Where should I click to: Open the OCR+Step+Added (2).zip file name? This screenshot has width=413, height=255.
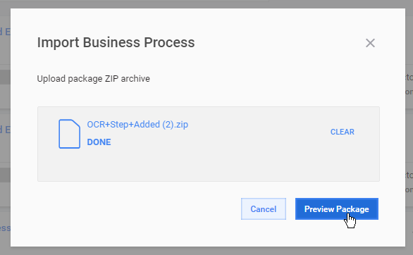point(137,125)
